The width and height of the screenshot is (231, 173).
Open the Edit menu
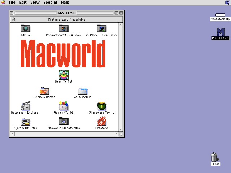23,3
